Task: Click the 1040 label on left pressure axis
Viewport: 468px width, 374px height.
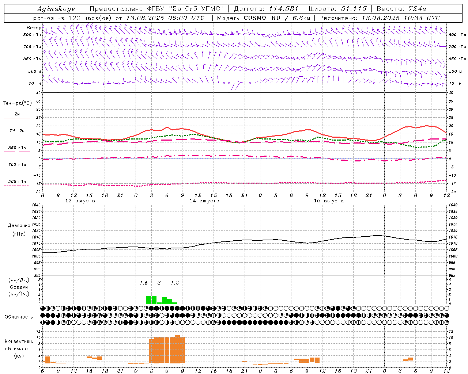Action: click(35, 205)
